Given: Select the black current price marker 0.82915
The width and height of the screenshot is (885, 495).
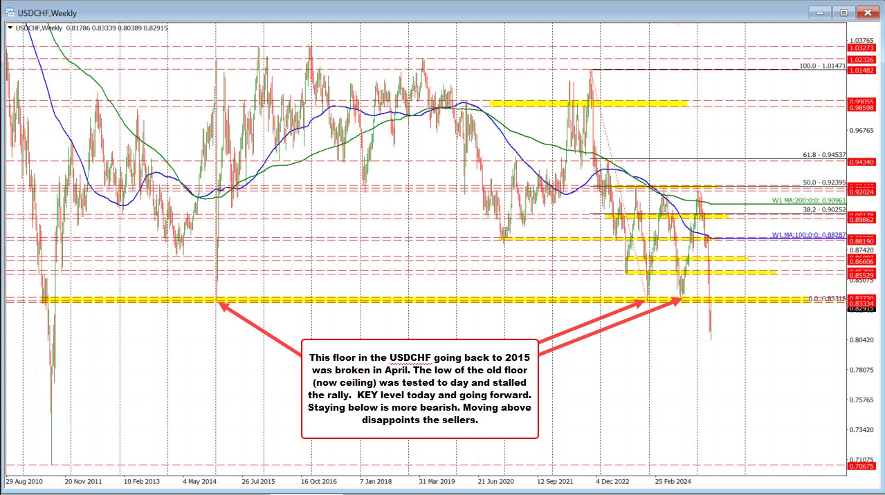Looking at the screenshot, I should [862, 309].
